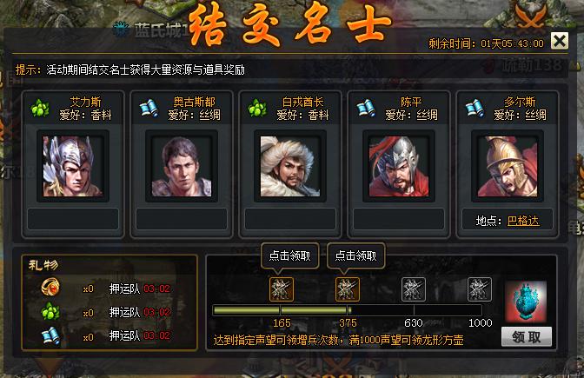Select the gold ring gift icon
Viewport: 584px width, 378px height.
pos(50,287)
